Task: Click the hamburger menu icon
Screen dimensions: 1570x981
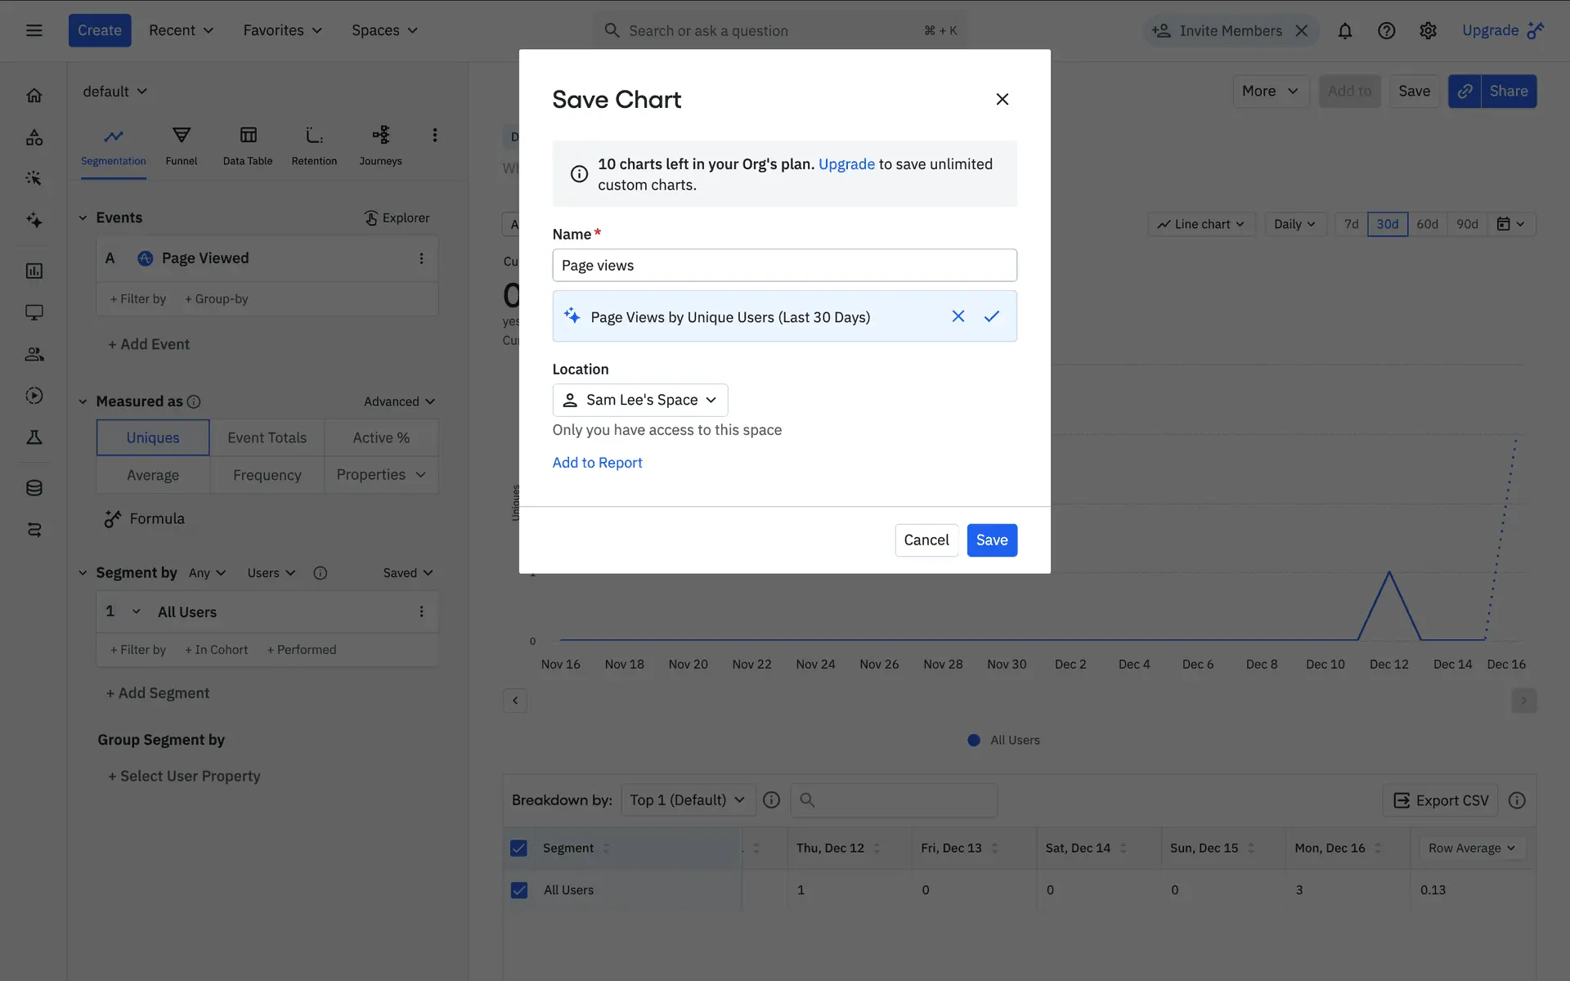Action: pos(34,31)
